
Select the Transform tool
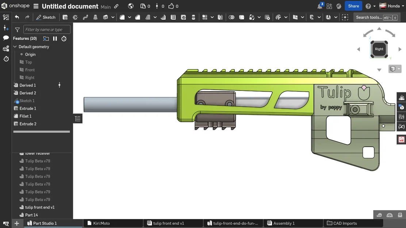tap(252, 18)
